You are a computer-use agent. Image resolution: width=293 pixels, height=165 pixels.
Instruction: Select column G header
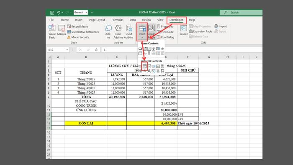coord(208,57)
